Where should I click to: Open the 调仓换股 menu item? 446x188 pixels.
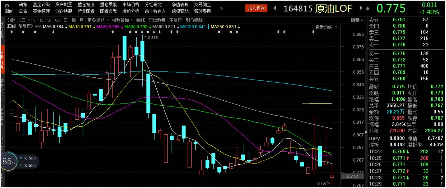[64, 11]
